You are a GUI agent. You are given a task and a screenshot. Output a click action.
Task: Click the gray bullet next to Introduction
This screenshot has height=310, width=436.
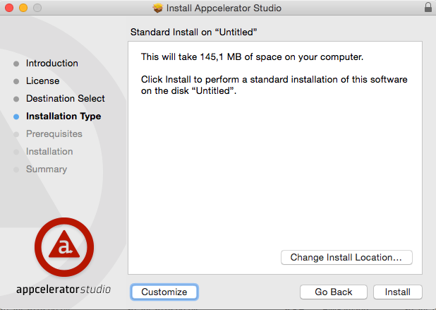[16, 64]
